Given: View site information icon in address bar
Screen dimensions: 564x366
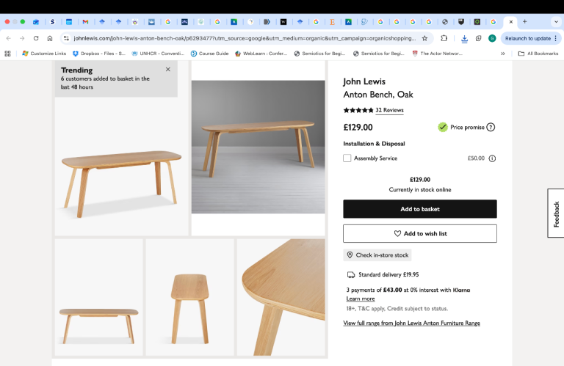Looking at the screenshot, I should click(x=66, y=38).
